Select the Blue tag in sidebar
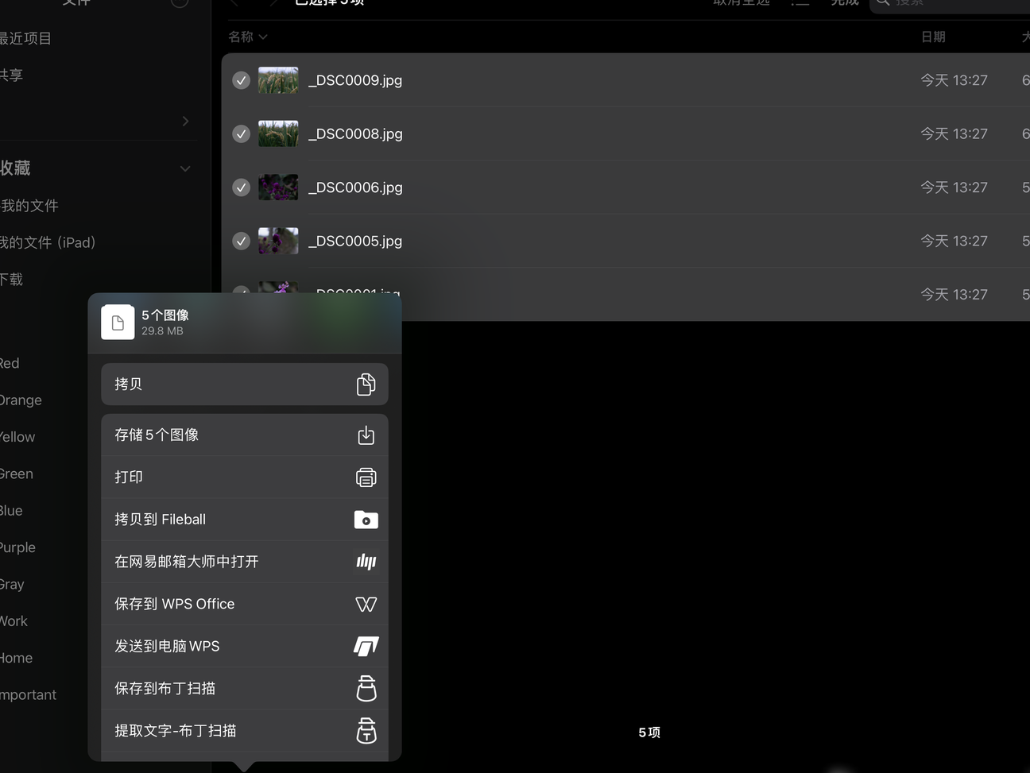Screen dimensions: 1030x773 (x=11, y=510)
